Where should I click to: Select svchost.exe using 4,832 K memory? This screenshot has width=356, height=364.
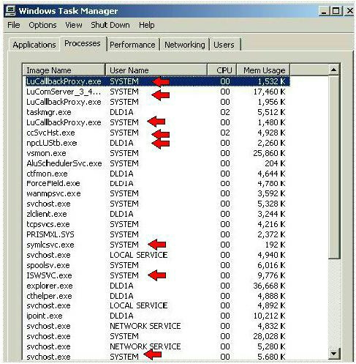(x=156, y=326)
